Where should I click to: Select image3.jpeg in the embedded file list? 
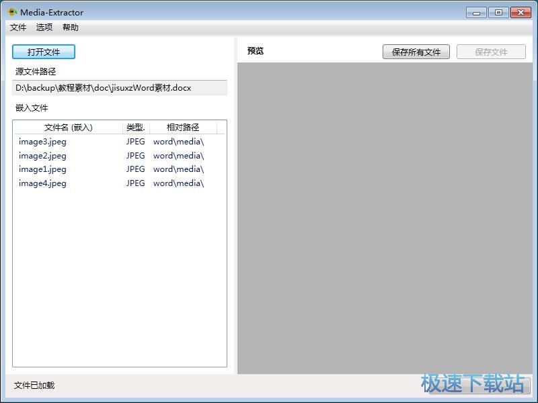click(40, 142)
